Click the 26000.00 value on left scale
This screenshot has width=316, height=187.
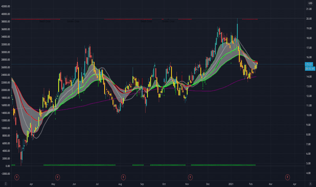coord(5,67)
